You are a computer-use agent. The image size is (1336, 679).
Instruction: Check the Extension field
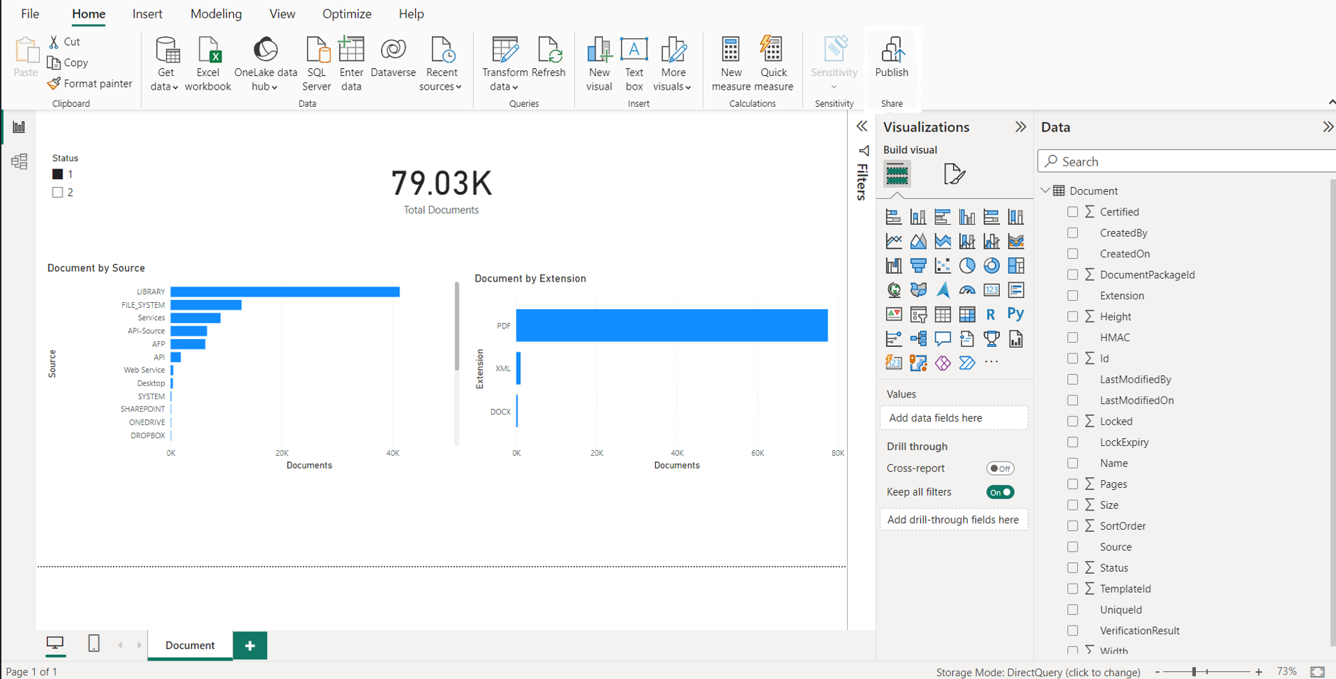[x=1072, y=295]
